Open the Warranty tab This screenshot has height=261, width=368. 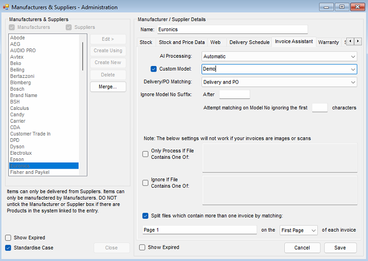click(x=328, y=42)
